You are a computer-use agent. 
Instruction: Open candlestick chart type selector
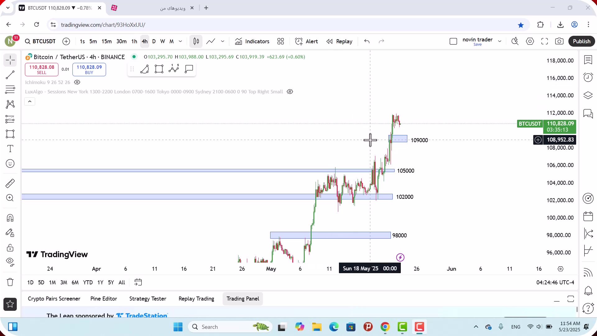point(196,41)
